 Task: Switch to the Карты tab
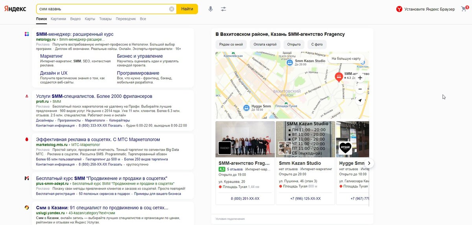(x=90, y=19)
